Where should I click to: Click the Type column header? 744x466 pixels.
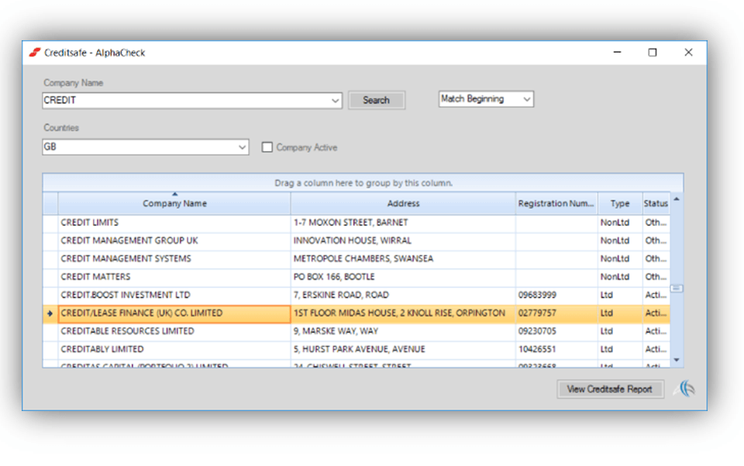pyautogui.click(x=620, y=204)
